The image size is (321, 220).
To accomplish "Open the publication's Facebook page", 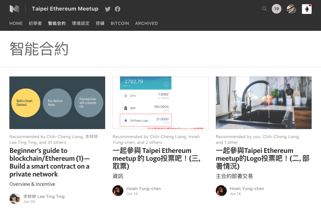I will (118, 9).
